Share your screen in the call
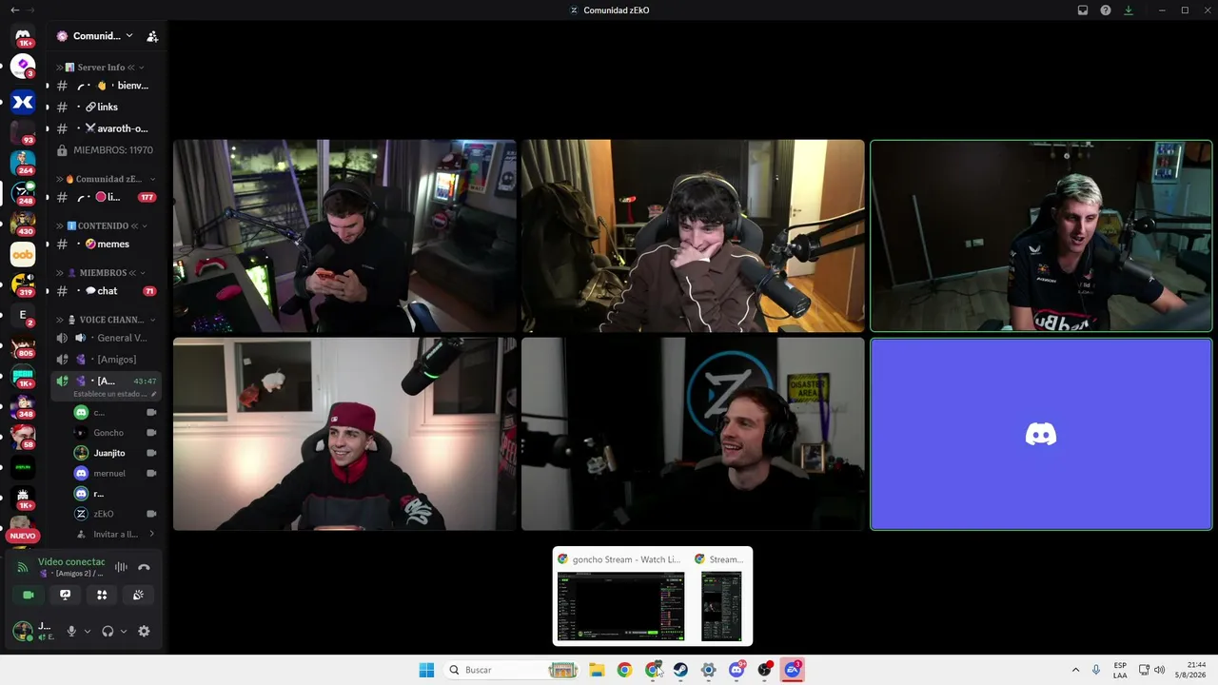This screenshot has height=685, width=1218. (65, 595)
